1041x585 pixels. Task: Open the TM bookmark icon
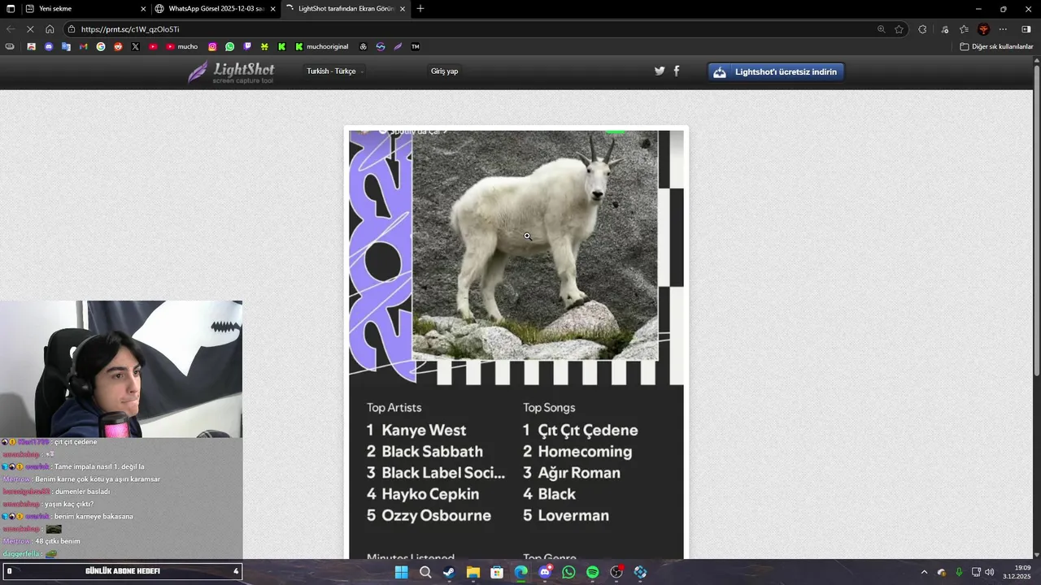pyautogui.click(x=416, y=46)
